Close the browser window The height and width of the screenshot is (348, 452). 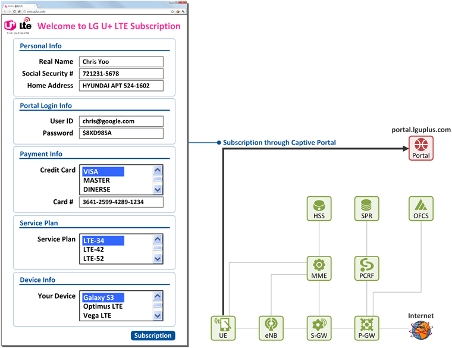[x=183, y=2]
